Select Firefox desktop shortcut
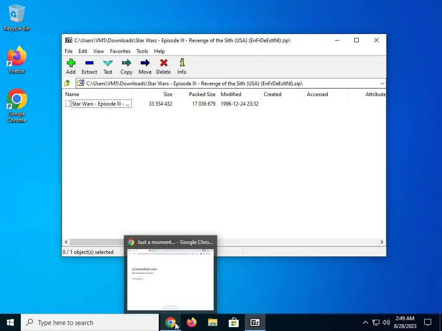This screenshot has height=331, width=442. tap(17, 60)
